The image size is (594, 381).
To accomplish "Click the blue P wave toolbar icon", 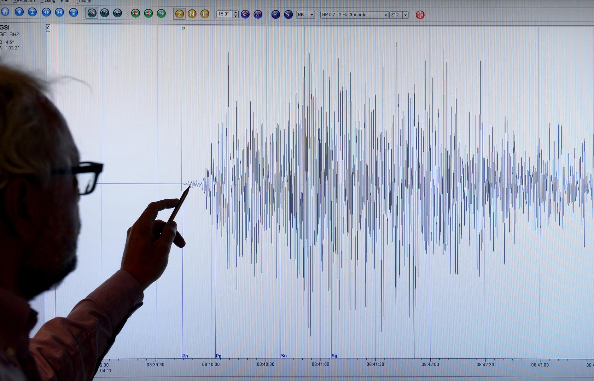I will pyautogui.click(x=275, y=14).
